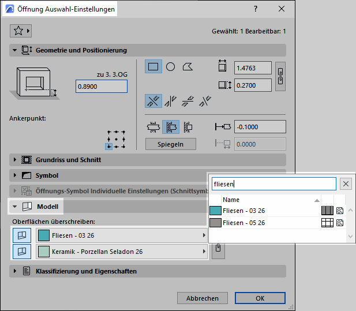Open Fliesen - 03 26 surface dropdown
Screen dimensions: 356x311
(122, 235)
